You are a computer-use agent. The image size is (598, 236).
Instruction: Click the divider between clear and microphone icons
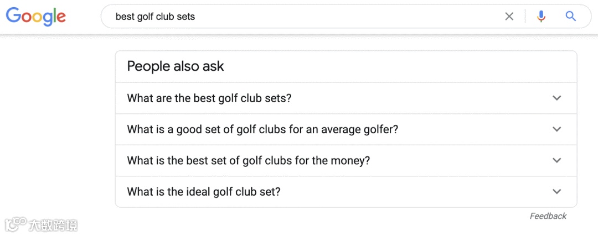pos(525,17)
